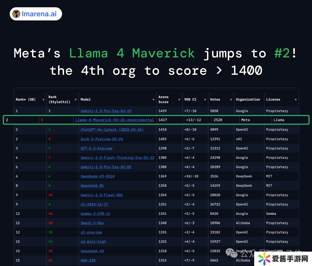Sort by Arena Score column arrow
The image size is (312, 266).
pos(179,100)
